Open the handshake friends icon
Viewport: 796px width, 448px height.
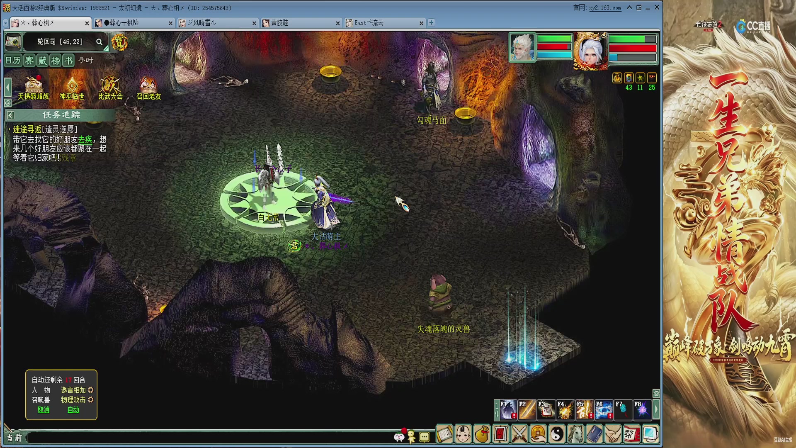pyautogui.click(x=613, y=434)
